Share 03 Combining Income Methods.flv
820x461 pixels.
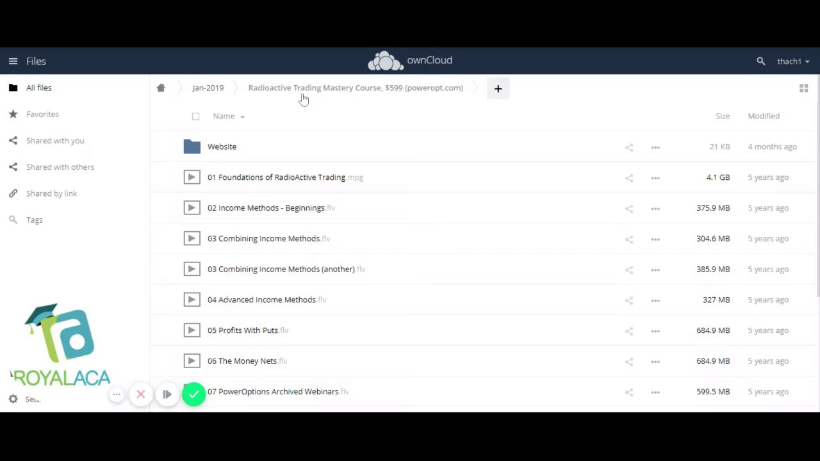pos(628,239)
